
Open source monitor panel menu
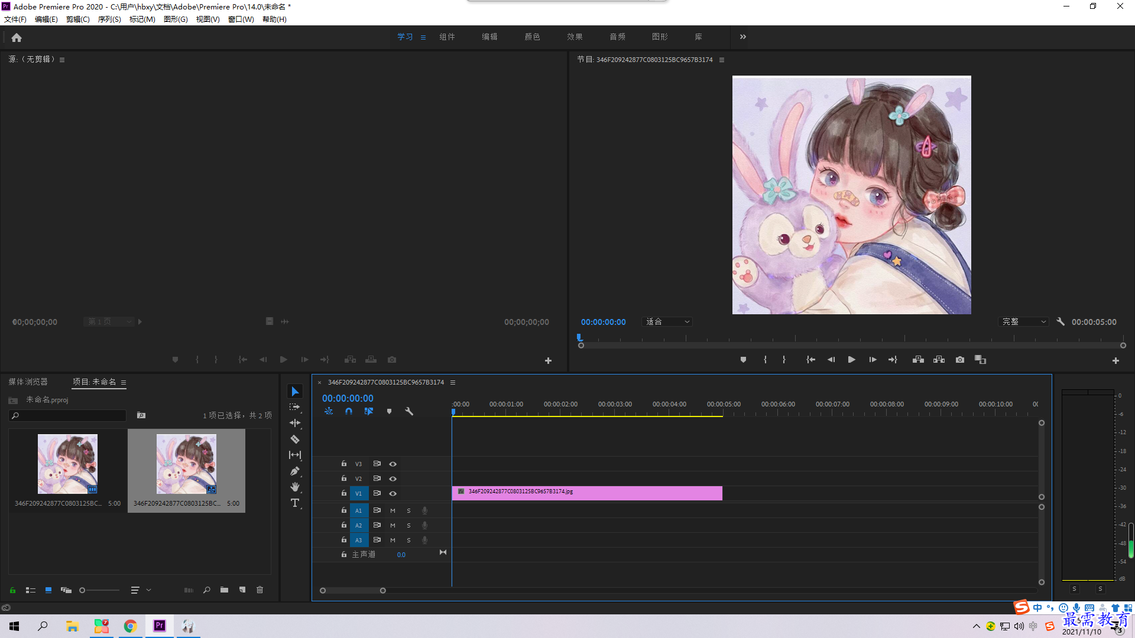(x=62, y=60)
